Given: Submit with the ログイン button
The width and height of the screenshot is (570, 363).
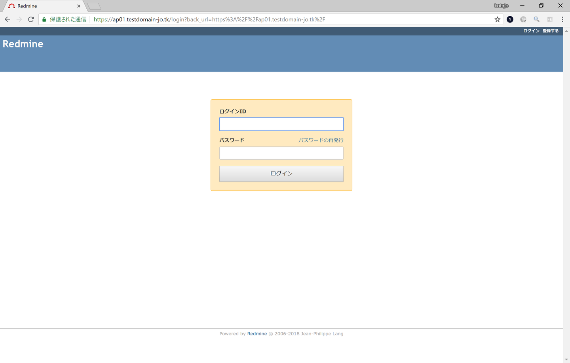Looking at the screenshot, I should click(281, 174).
